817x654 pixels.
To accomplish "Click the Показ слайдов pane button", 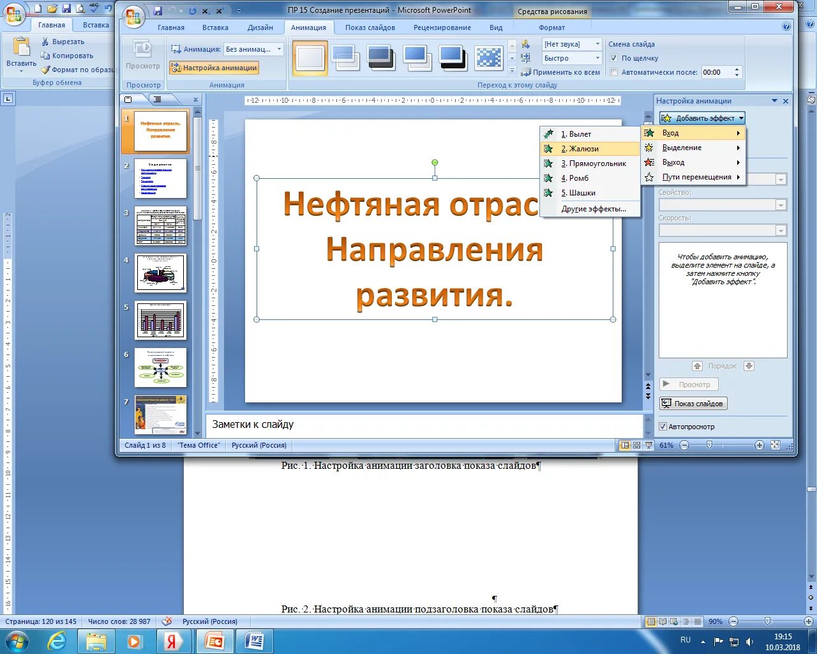I will point(693,404).
